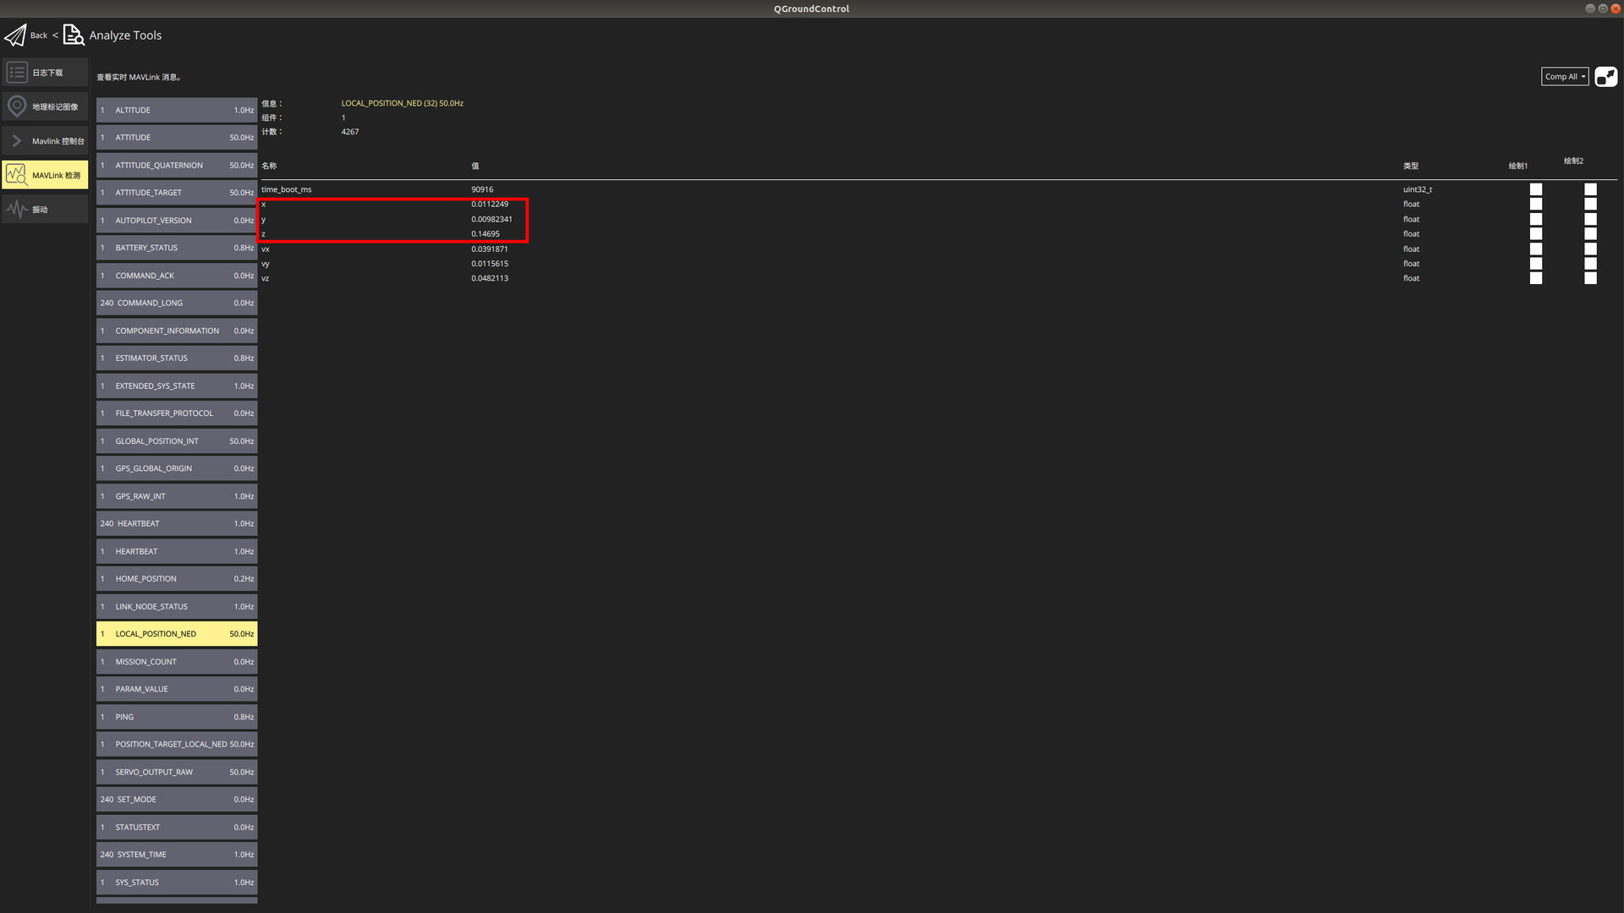Click the geotag images pin icon
Viewport: 1624px width, 913px height.
pyautogui.click(x=17, y=107)
